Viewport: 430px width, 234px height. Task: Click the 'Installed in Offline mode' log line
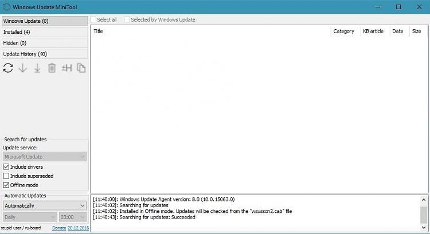(x=192, y=211)
